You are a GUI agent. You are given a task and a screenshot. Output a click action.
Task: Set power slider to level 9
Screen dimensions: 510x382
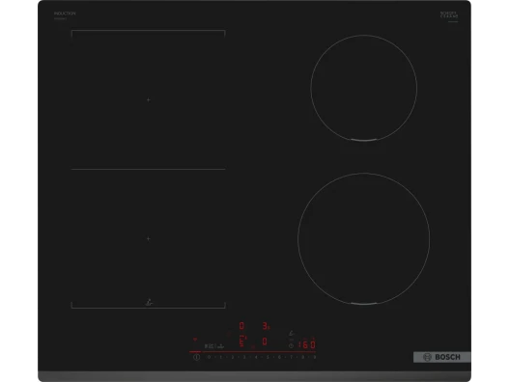(315, 357)
